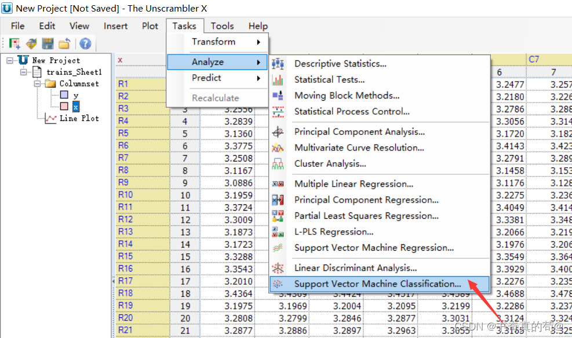The height and width of the screenshot is (338, 572).
Task: Click the Principal Component Regression icon
Action: 278,200
